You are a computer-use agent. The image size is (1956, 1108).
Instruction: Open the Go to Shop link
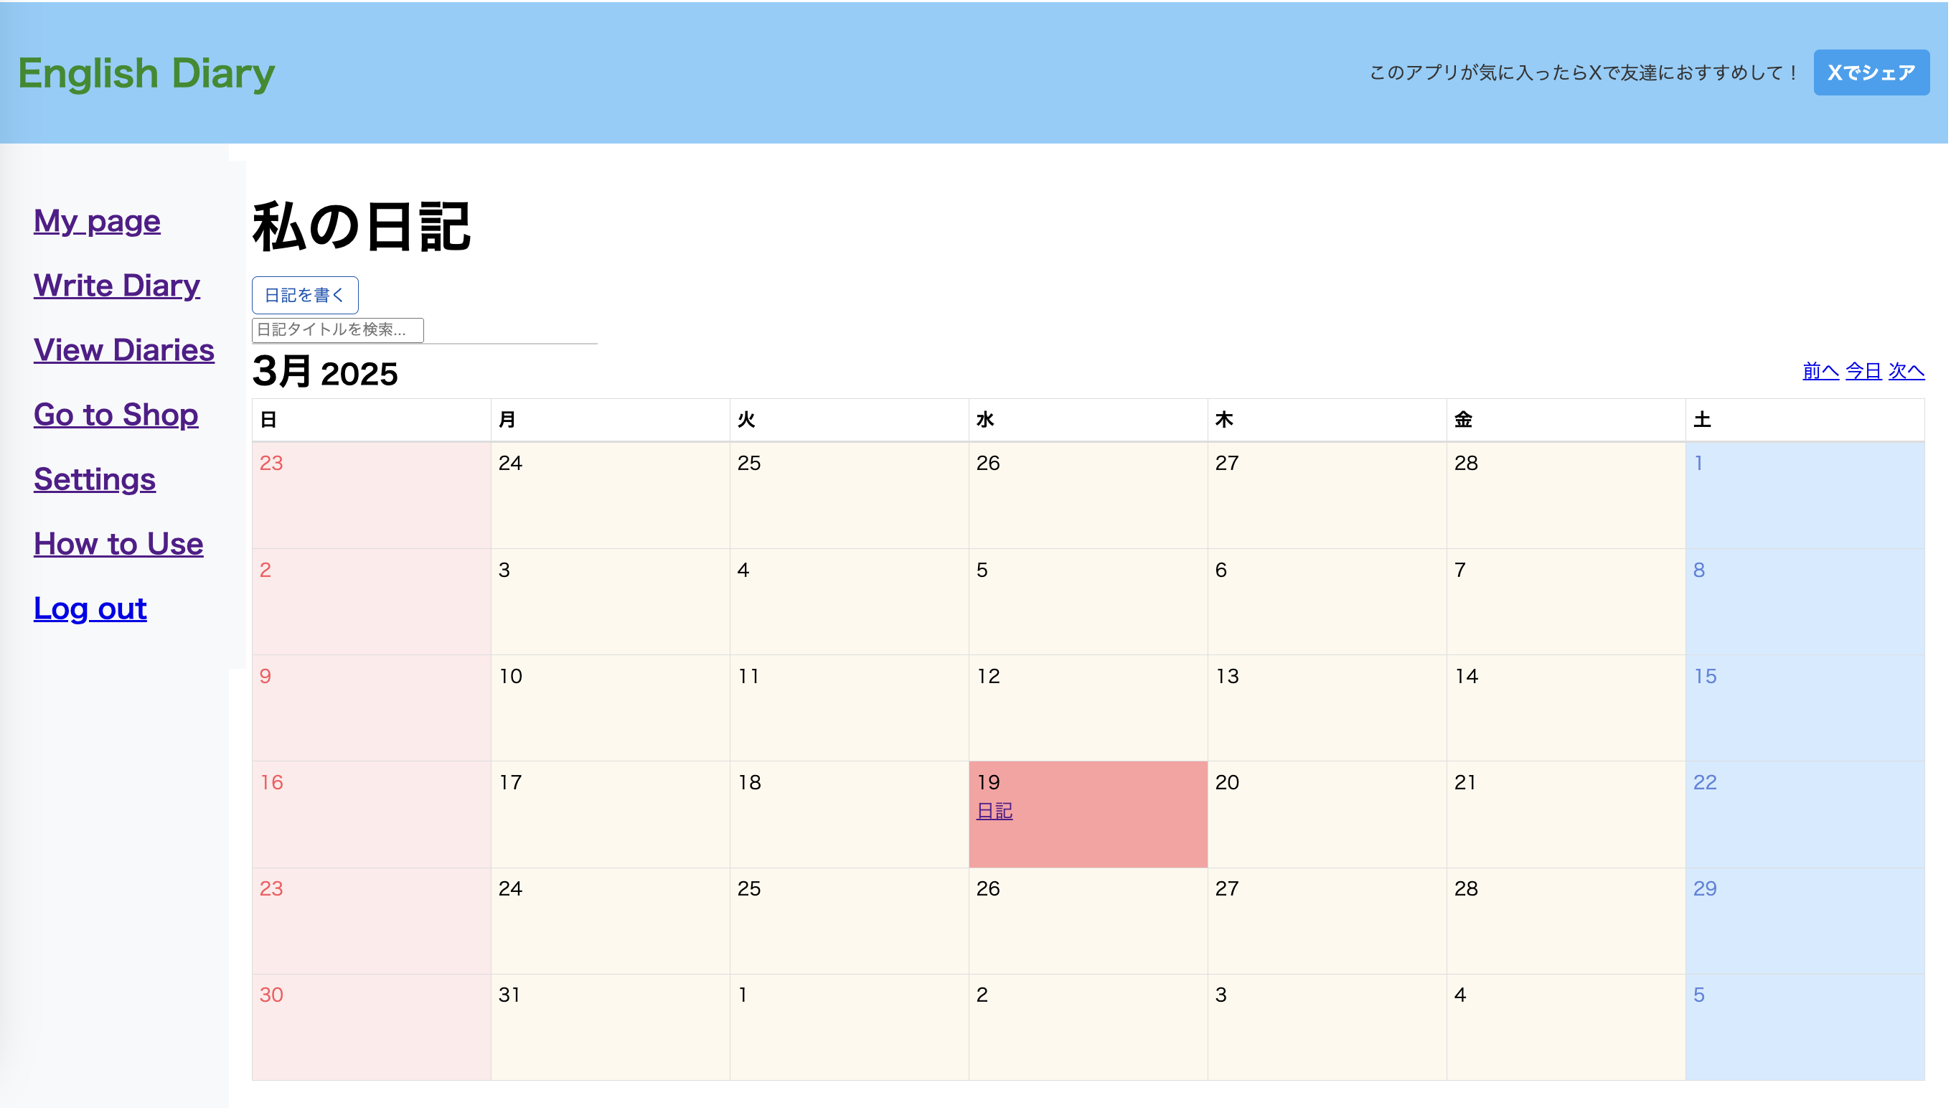[x=116, y=415]
